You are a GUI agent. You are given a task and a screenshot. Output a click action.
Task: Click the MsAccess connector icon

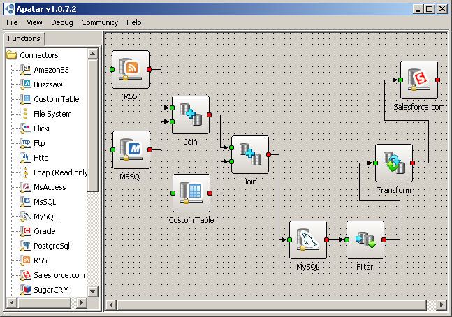[x=26, y=187]
